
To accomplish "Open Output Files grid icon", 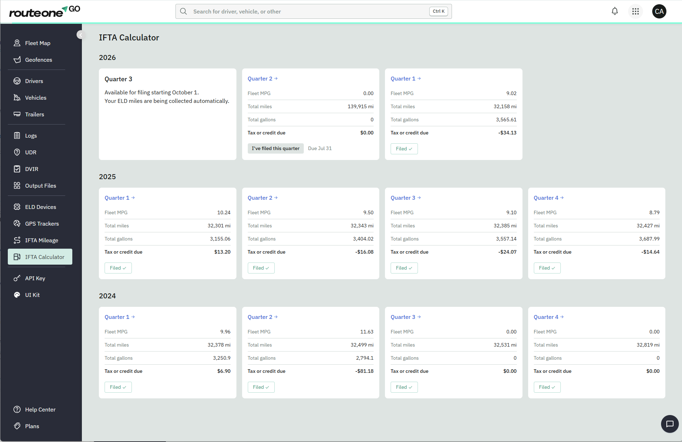I will pyautogui.click(x=17, y=186).
